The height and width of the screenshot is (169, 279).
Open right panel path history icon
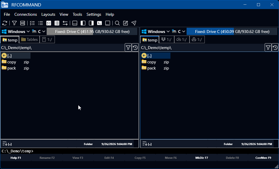coord(275,48)
